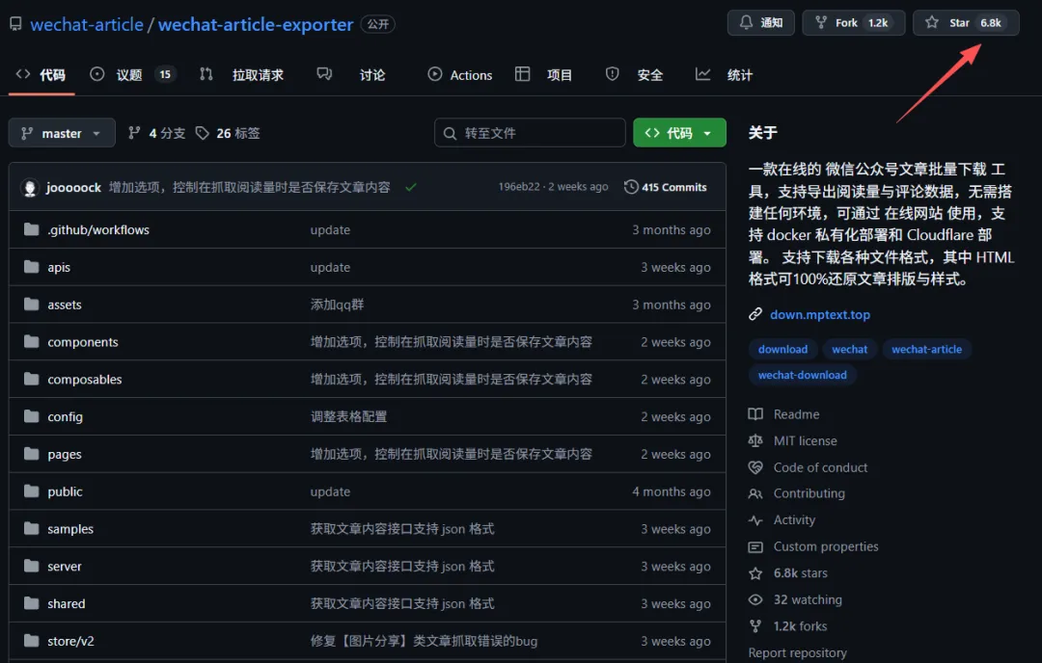The image size is (1042, 663).
Task: Select the wechat-article topic tag
Action: pyautogui.click(x=926, y=349)
